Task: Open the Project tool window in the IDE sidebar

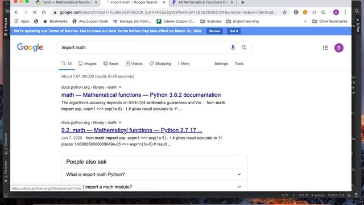Action: tap(6, 27)
